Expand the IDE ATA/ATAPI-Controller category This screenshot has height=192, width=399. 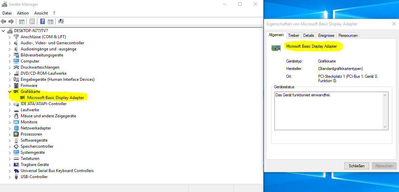point(9,104)
